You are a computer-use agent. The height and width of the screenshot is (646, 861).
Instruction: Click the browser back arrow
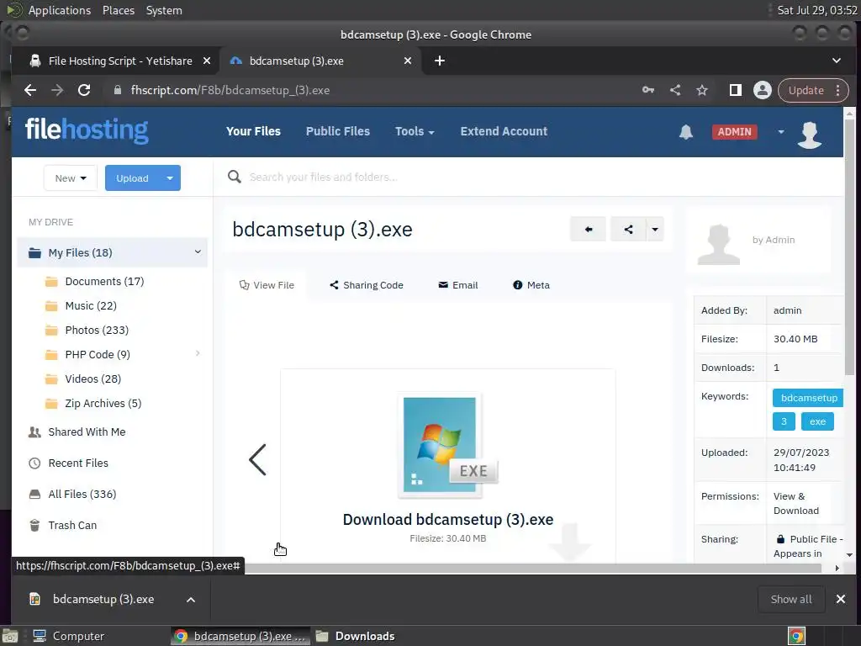pyautogui.click(x=30, y=90)
